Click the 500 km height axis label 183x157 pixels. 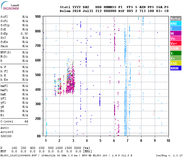[38, 75]
